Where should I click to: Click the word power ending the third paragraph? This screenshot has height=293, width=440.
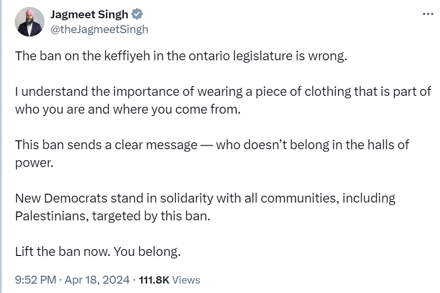pos(34,163)
